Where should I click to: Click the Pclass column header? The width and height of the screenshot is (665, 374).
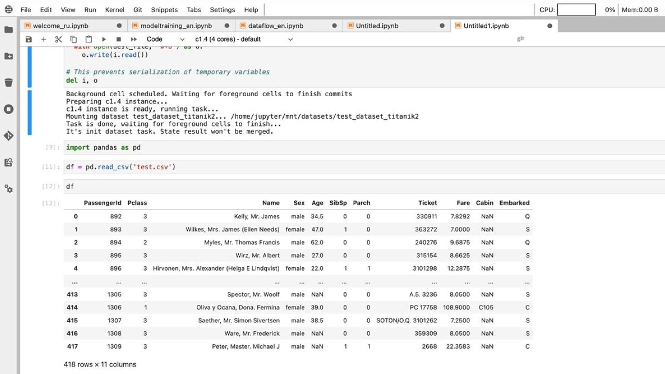click(x=137, y=203)
